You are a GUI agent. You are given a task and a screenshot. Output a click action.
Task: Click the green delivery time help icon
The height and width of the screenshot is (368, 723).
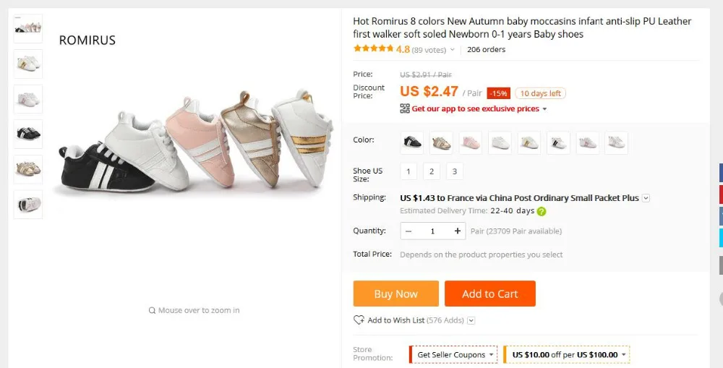coord(542,212)
